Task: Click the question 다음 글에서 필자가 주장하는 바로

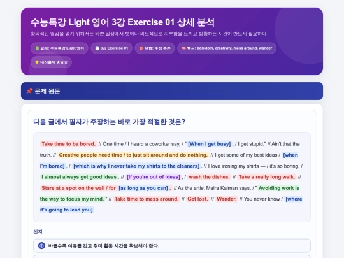Action: pos(110,122)
